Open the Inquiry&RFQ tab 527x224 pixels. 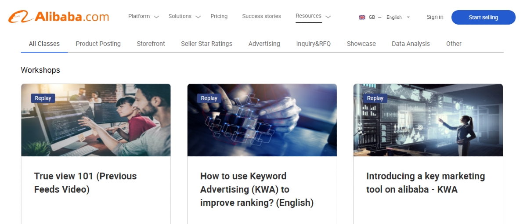coord(313,43)
